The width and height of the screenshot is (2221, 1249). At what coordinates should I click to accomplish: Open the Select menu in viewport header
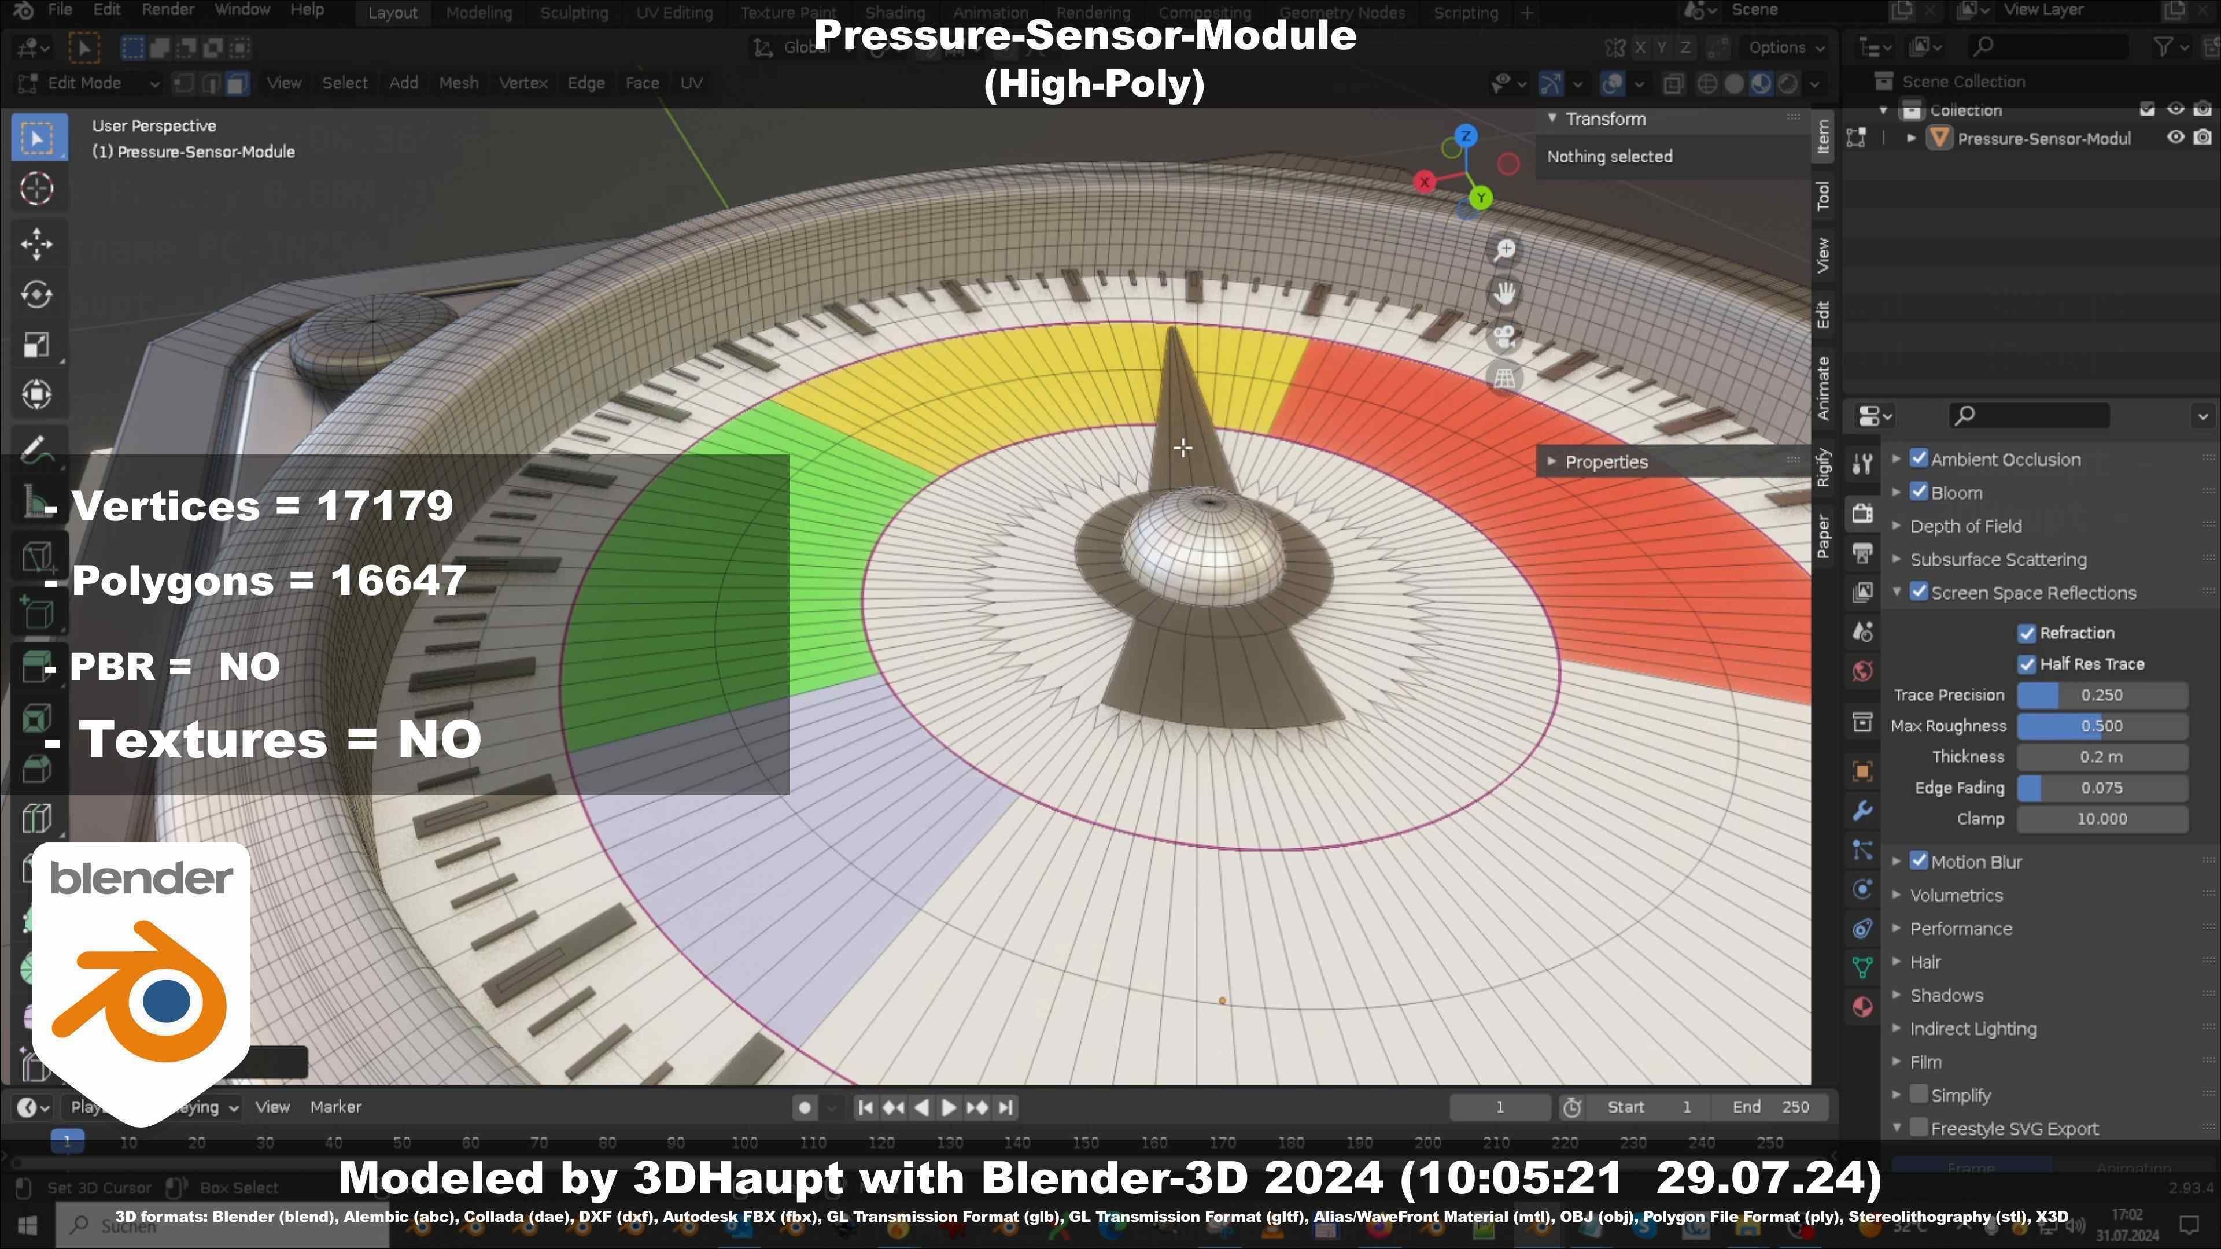[344, 83]
